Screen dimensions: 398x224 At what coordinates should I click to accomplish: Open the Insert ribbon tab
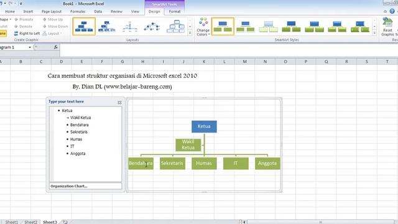(28, 11)
